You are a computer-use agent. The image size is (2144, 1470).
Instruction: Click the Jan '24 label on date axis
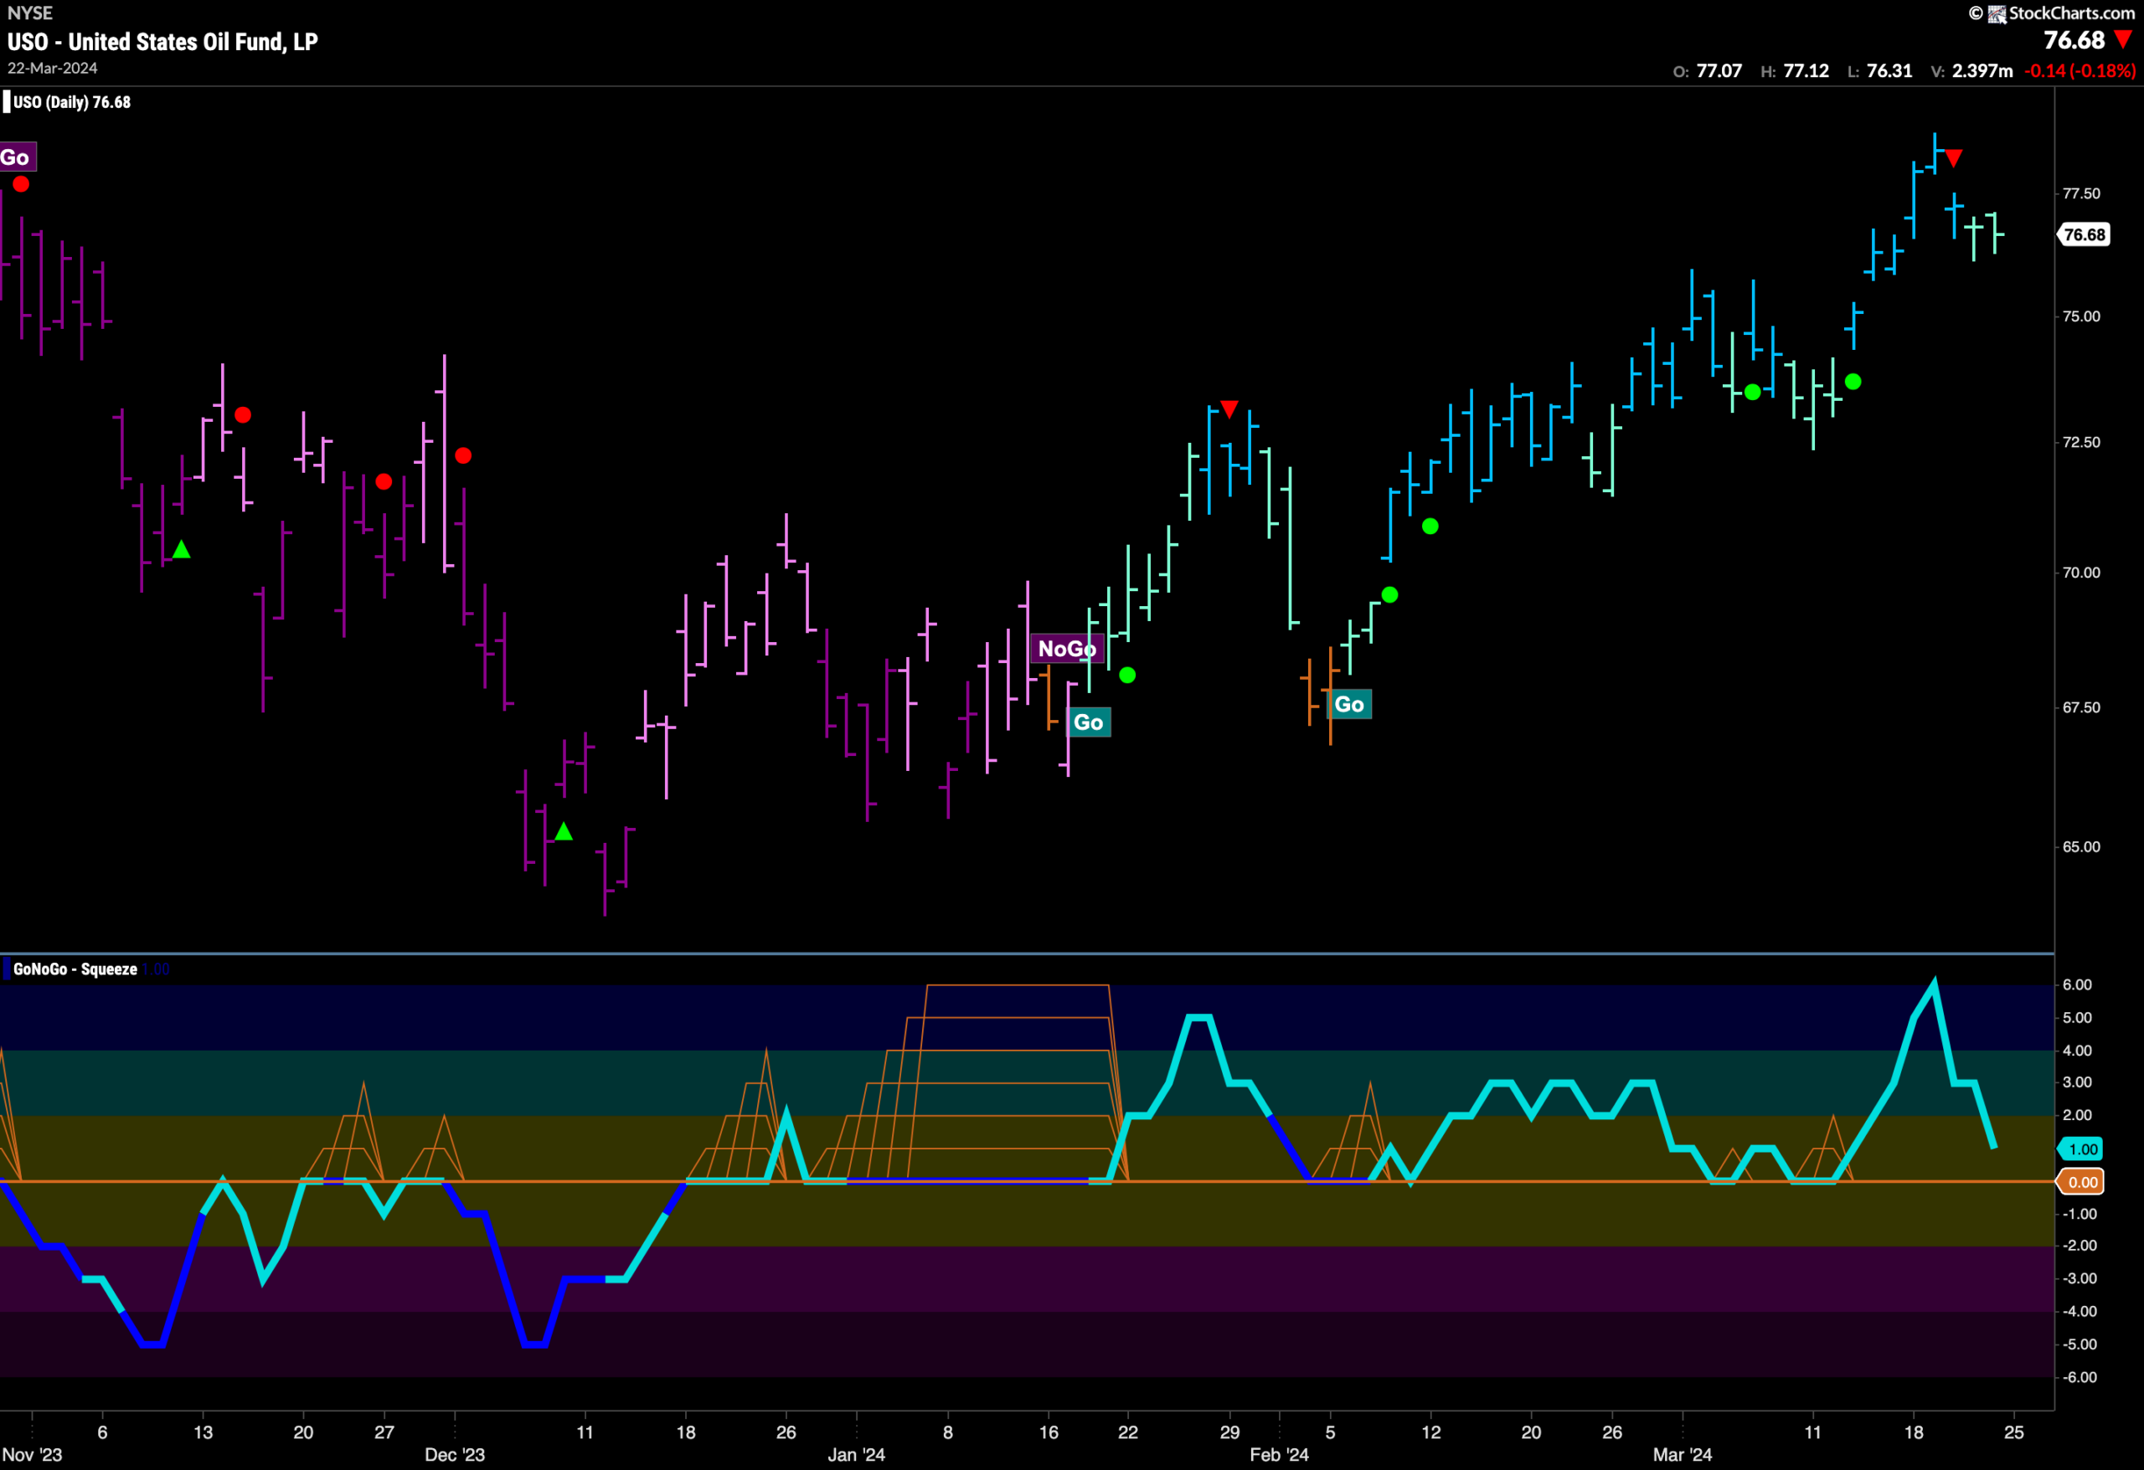[856, 1454]
